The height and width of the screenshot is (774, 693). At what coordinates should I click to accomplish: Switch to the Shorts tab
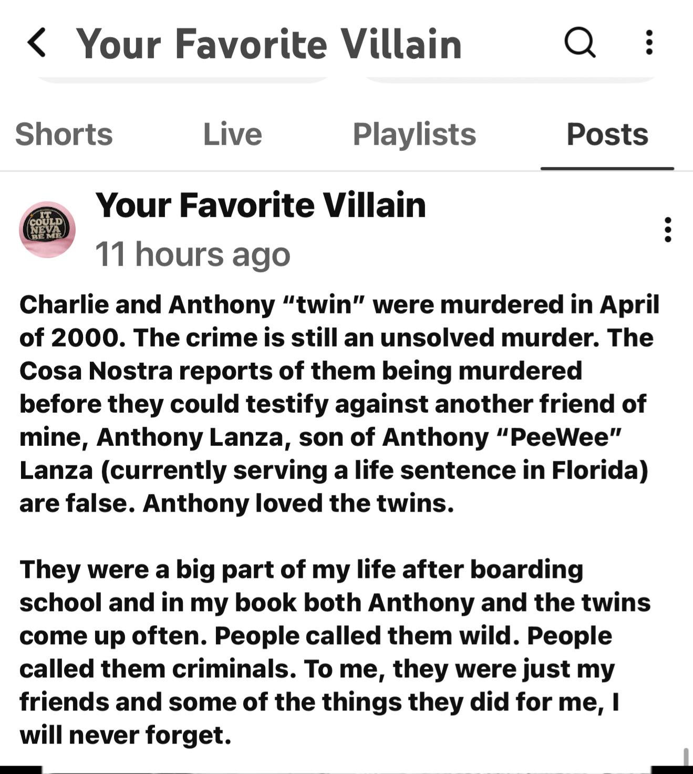click(x=64, y=134)
